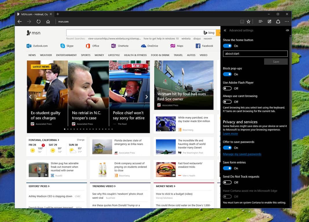309x222 pixels.
Task: Open Reading view icon
Action: tap(242, 22)
